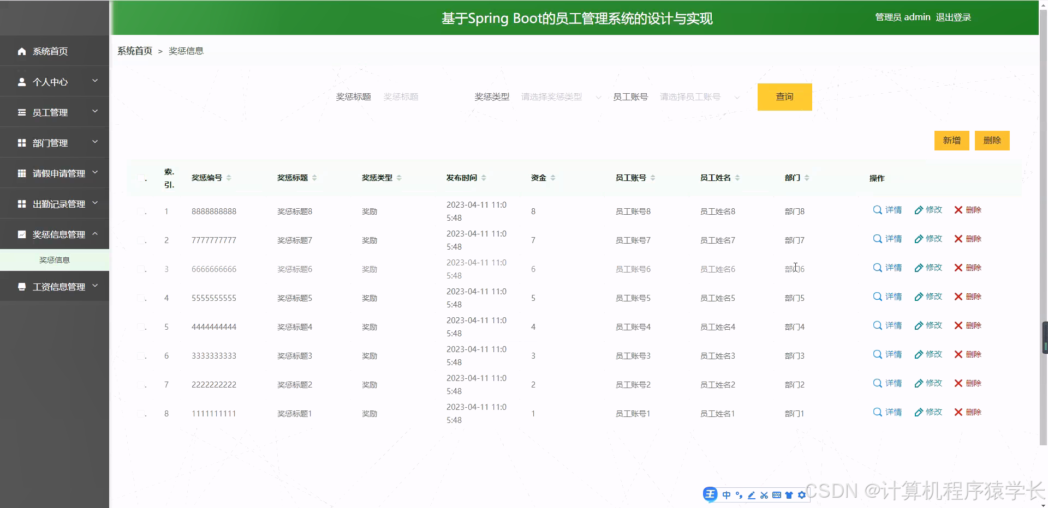Click the keyboard icon in the IME toolbar
The image size is (1048, 508).
coord(777,495)
